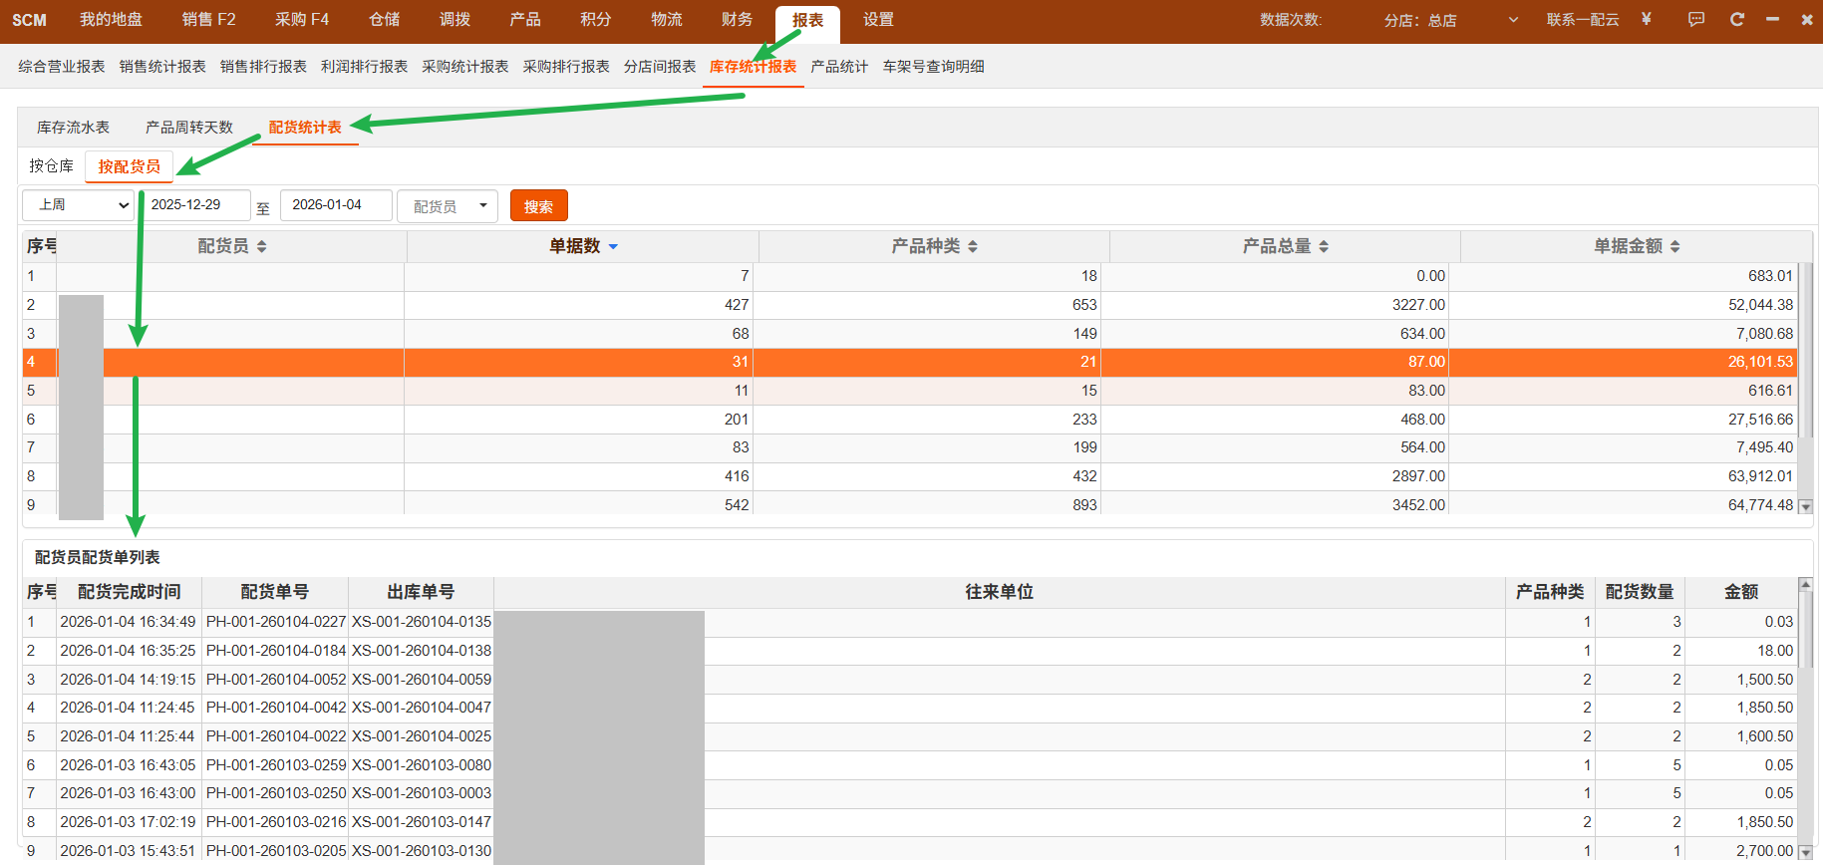The image size is (1823, 865).
Task: Click the yen currency icon in header
Action: pos(1646,19)
